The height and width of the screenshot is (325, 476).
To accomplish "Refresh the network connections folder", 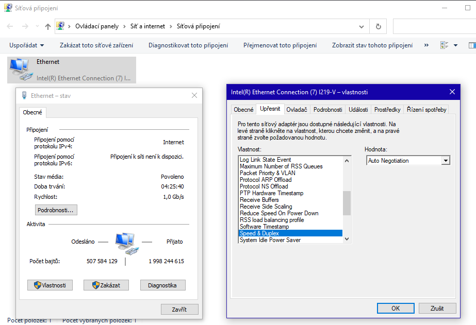I will pyautogui.click(x=378, y=26).
